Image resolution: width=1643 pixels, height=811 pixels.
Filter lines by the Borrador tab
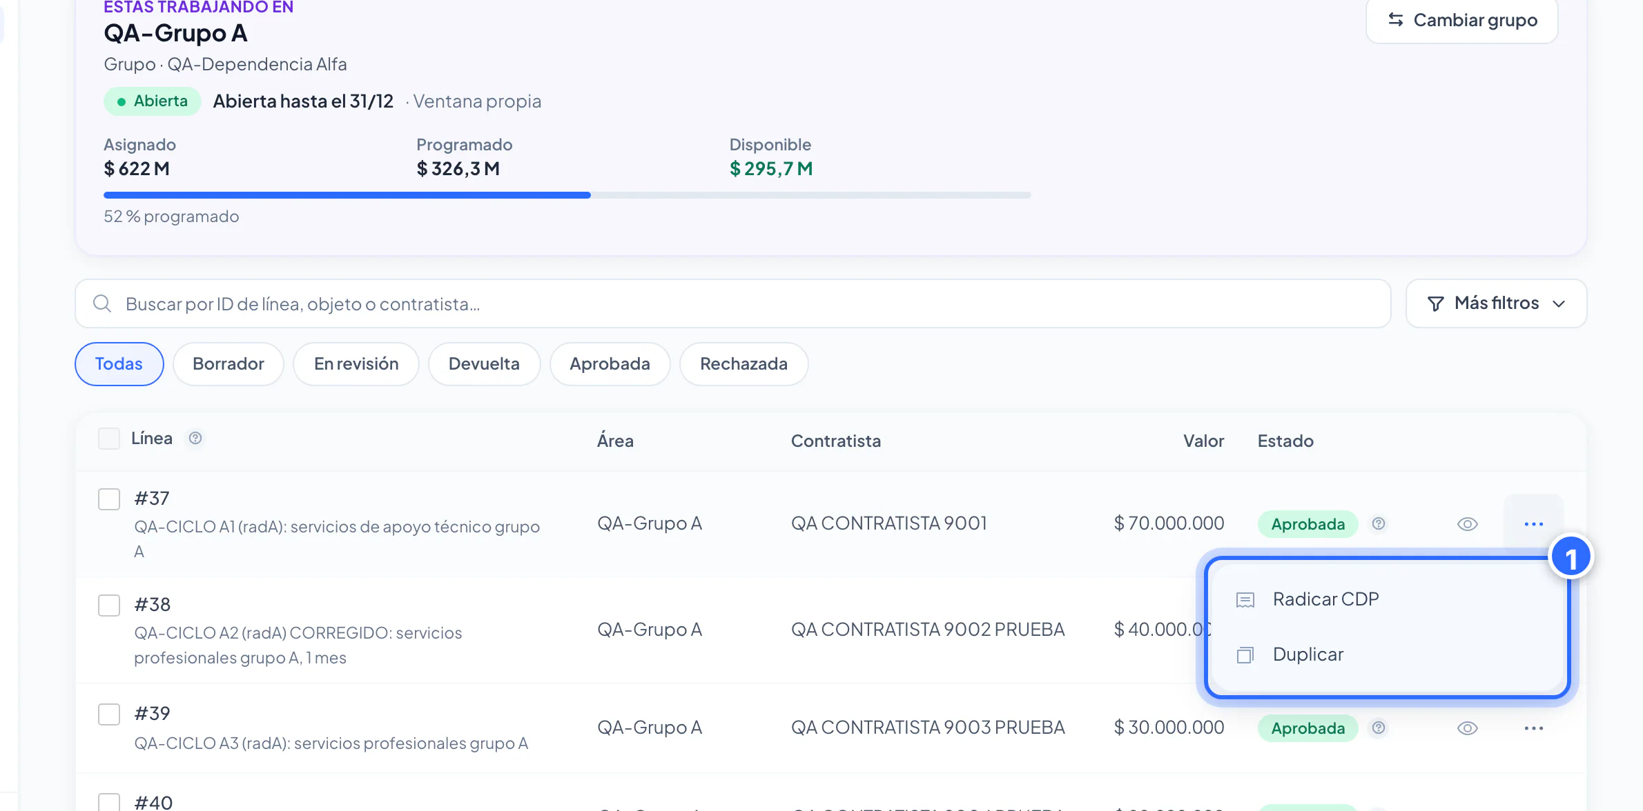click(229, 364)
